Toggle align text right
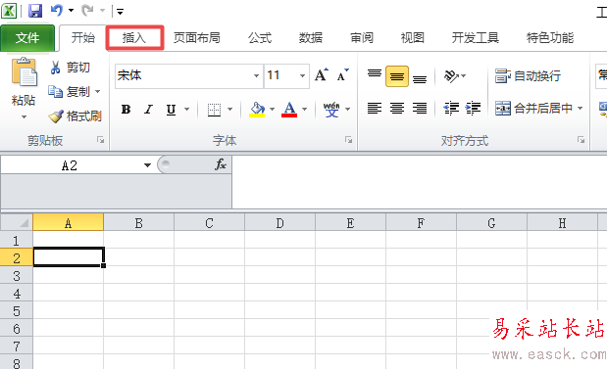 coord(420,109)
